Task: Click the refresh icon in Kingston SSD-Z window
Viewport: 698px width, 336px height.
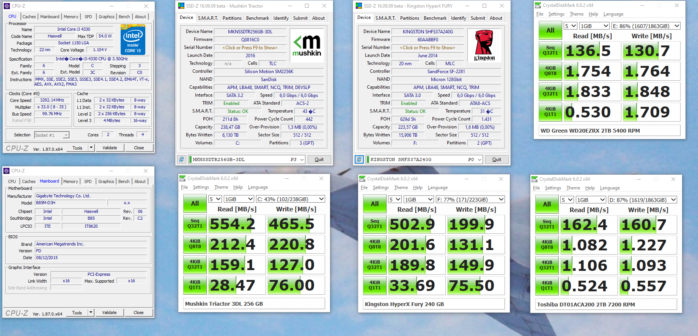Action: coord(359,159)
